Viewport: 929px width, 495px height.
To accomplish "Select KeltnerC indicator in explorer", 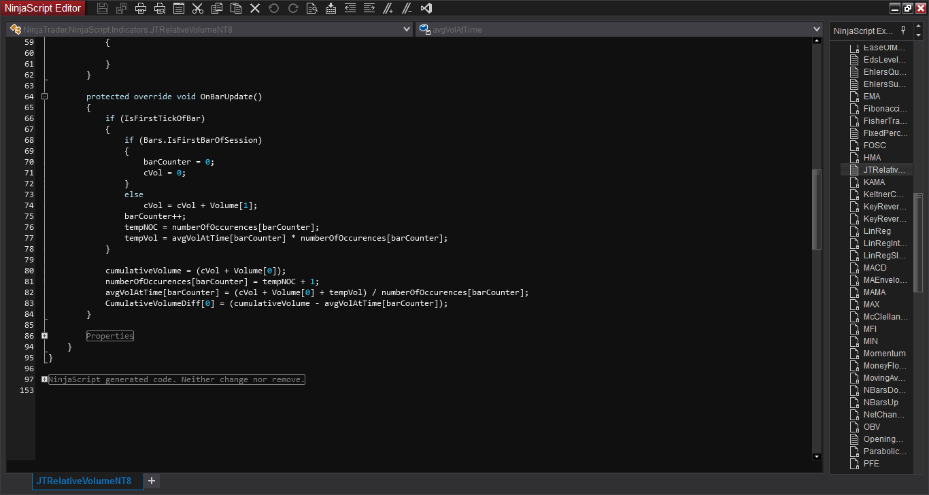I will (x=885, y=194).
